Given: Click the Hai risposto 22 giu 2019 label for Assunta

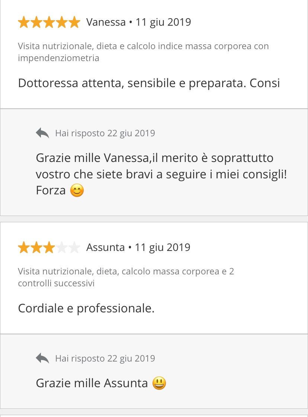Looking at the screenshot, I should point(105,359).
